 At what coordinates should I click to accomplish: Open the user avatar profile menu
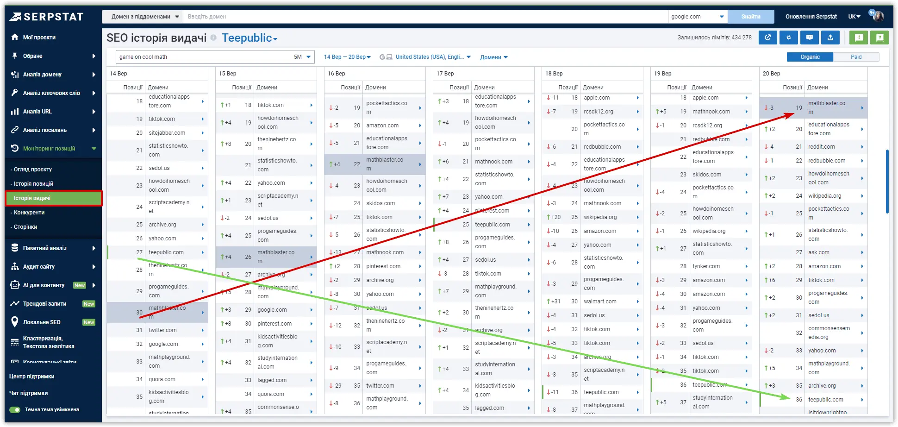click(878, 16)
